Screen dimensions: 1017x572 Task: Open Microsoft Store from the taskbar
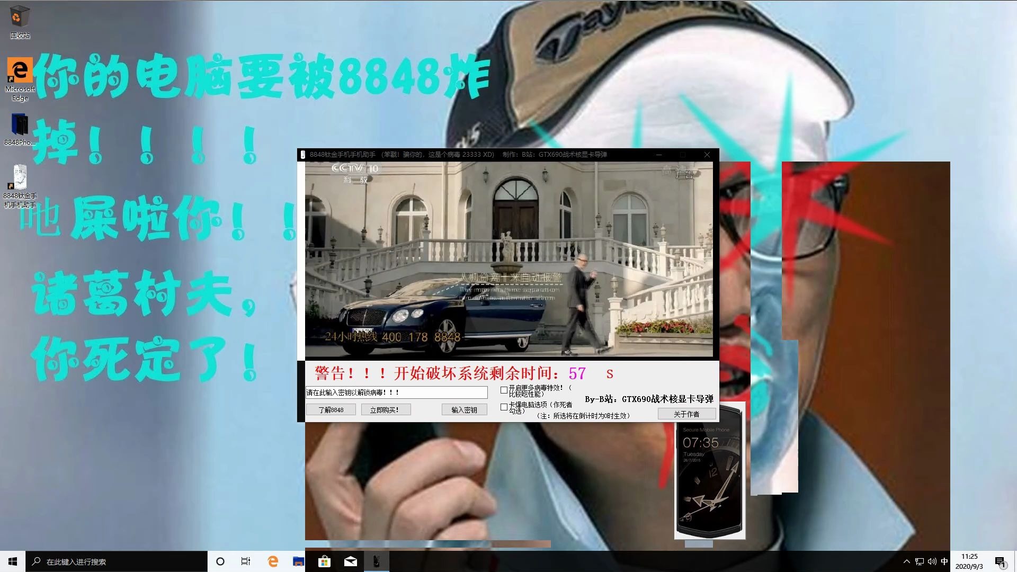pos(324,561)
